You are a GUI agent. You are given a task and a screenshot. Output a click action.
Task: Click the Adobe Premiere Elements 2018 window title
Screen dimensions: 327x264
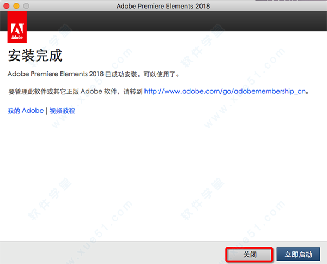click(x=163, y=6)
